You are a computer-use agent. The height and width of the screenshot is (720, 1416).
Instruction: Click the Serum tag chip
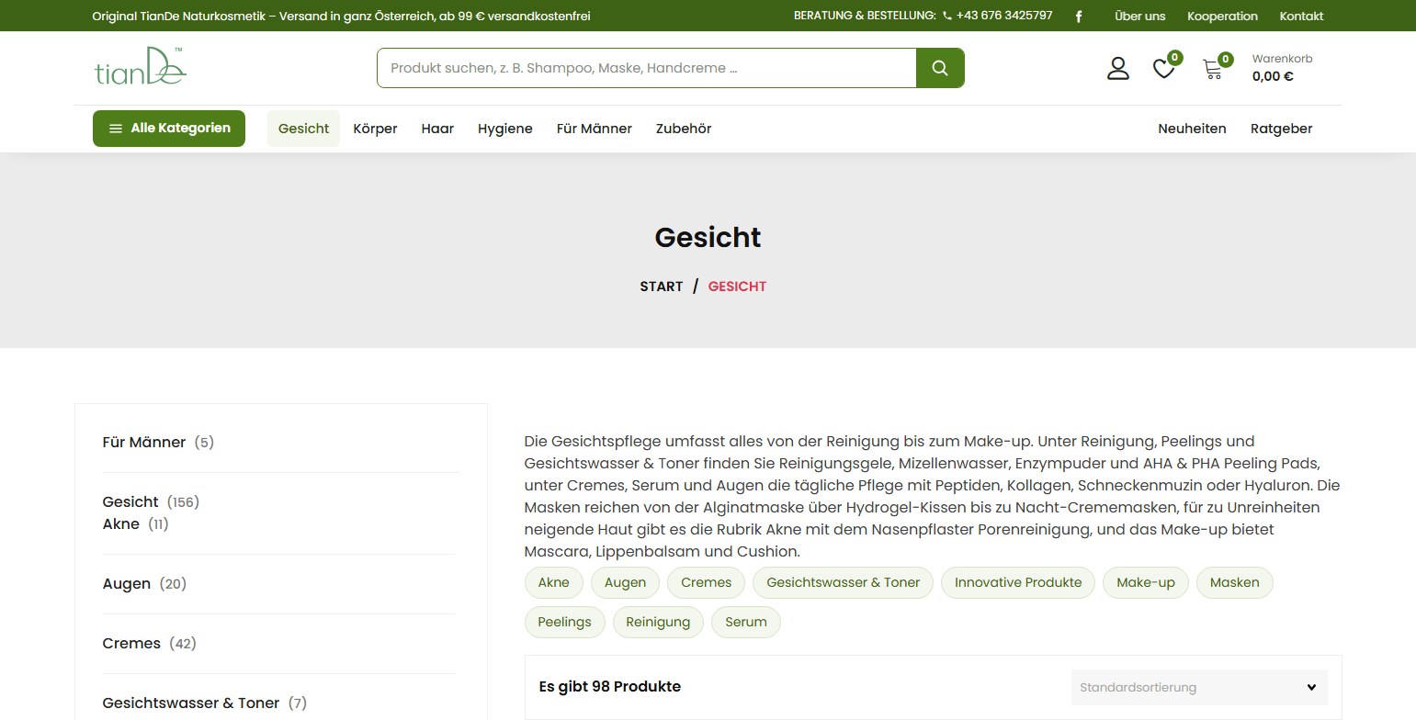[x=746, y=622]
